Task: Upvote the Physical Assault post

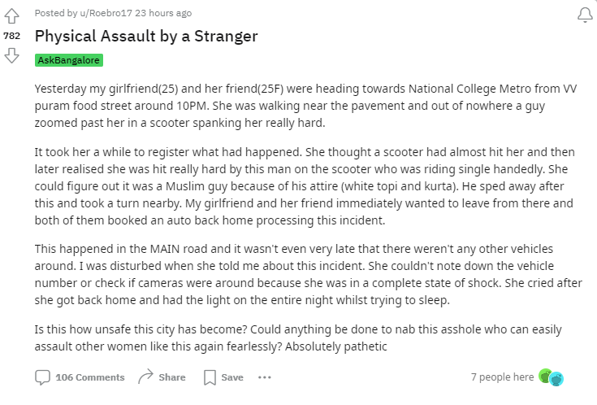Action: 11,16
